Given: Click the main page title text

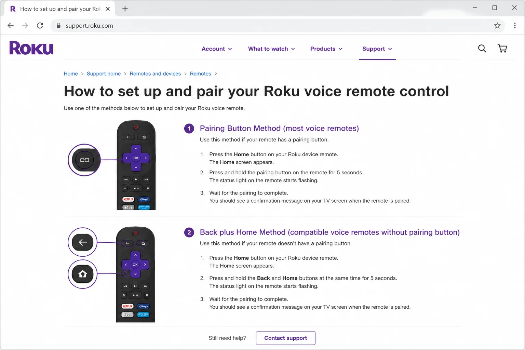Looking at the screenshot, I should (x=256, y=91).
